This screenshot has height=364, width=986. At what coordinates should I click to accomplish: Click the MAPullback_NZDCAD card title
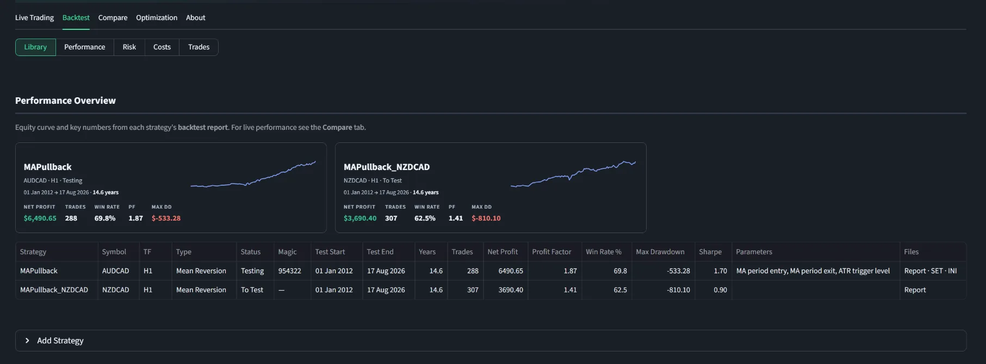click(x=387, y=167)
